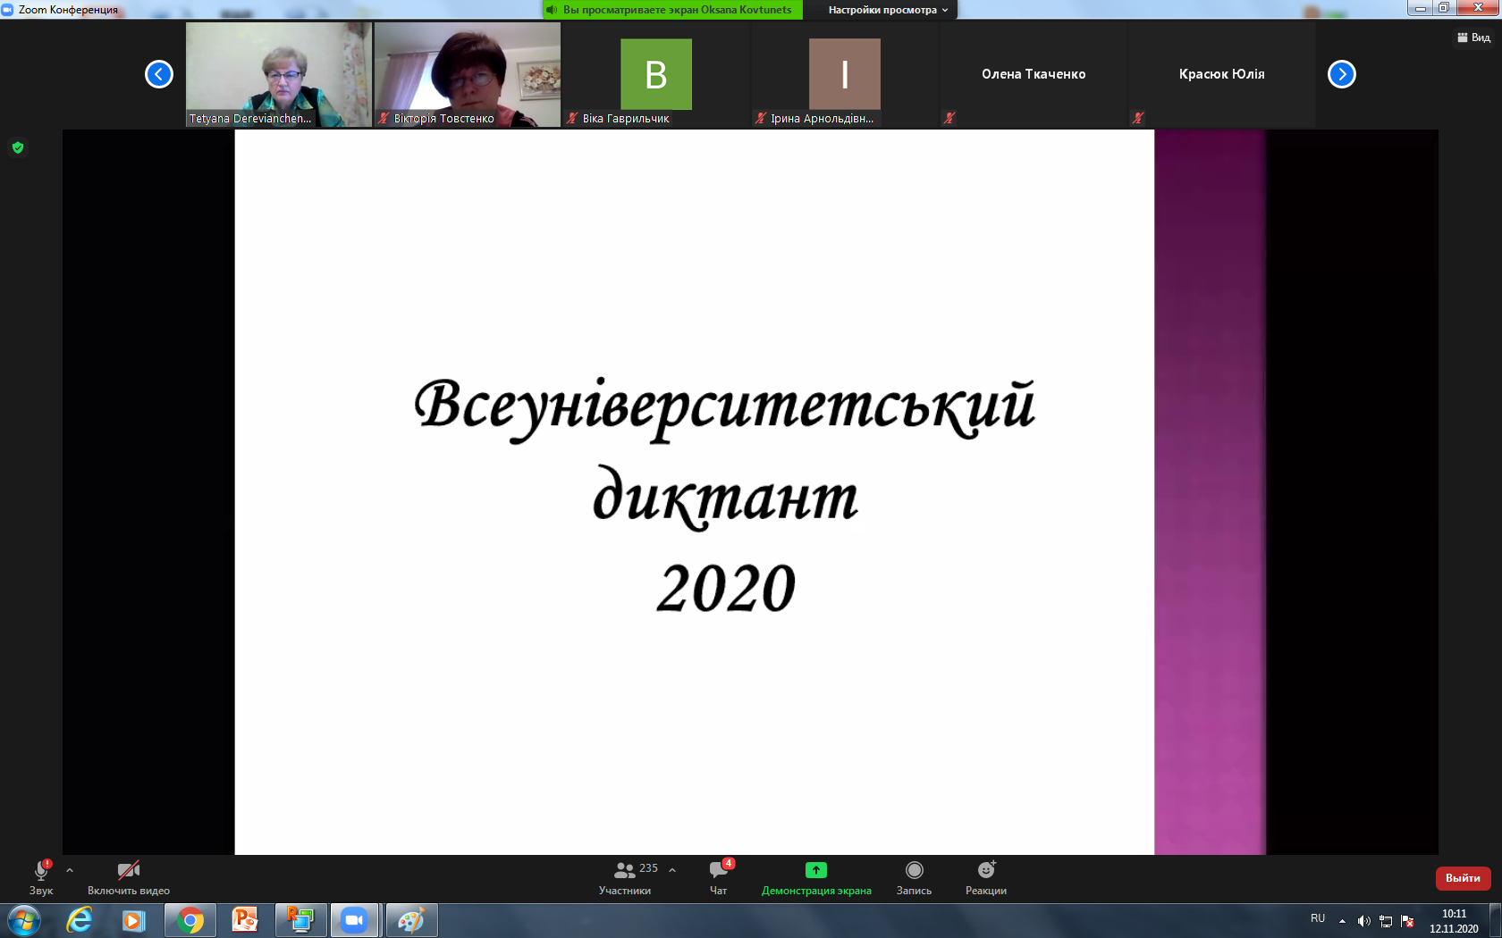Screen dimensions: 1502x938
Task: Open Google Chrome from the taskbar
Action: coord(190,920)
